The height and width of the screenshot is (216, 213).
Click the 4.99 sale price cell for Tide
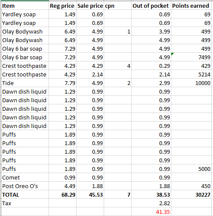[x=90, y=83]
